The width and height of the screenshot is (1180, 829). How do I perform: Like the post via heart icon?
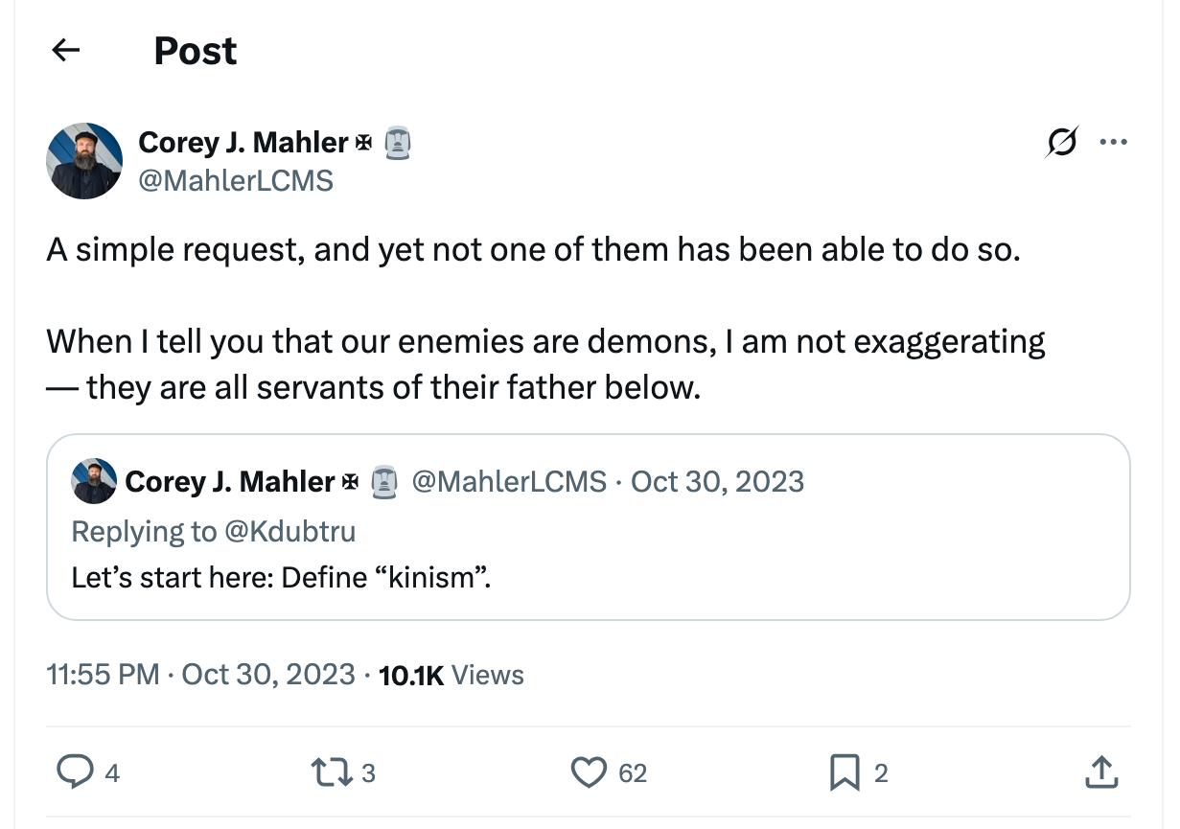pos(589,771)
